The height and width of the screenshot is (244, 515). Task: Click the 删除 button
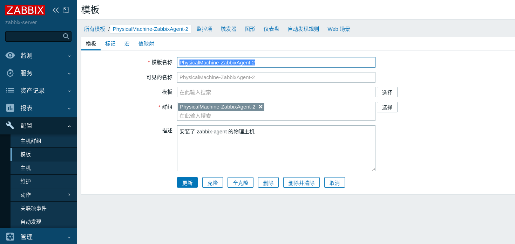[x=268, y=182]
